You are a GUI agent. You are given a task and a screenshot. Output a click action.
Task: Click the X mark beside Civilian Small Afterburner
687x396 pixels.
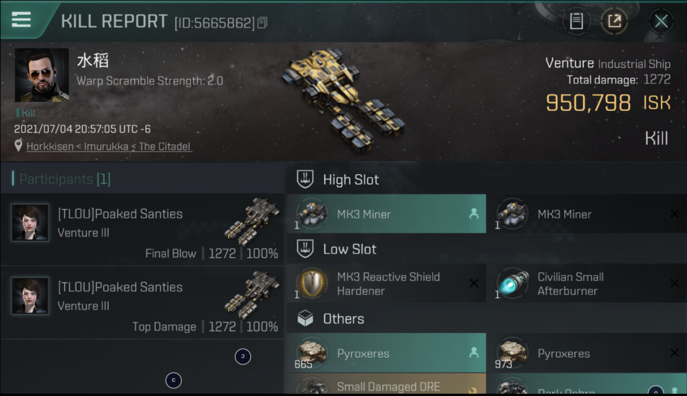pos(674,284)
